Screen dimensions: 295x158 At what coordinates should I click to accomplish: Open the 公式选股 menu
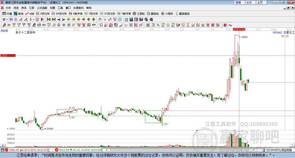pos(42,8)
